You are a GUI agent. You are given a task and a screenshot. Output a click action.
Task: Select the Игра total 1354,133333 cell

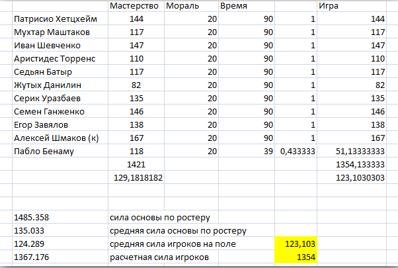(357, 164)
